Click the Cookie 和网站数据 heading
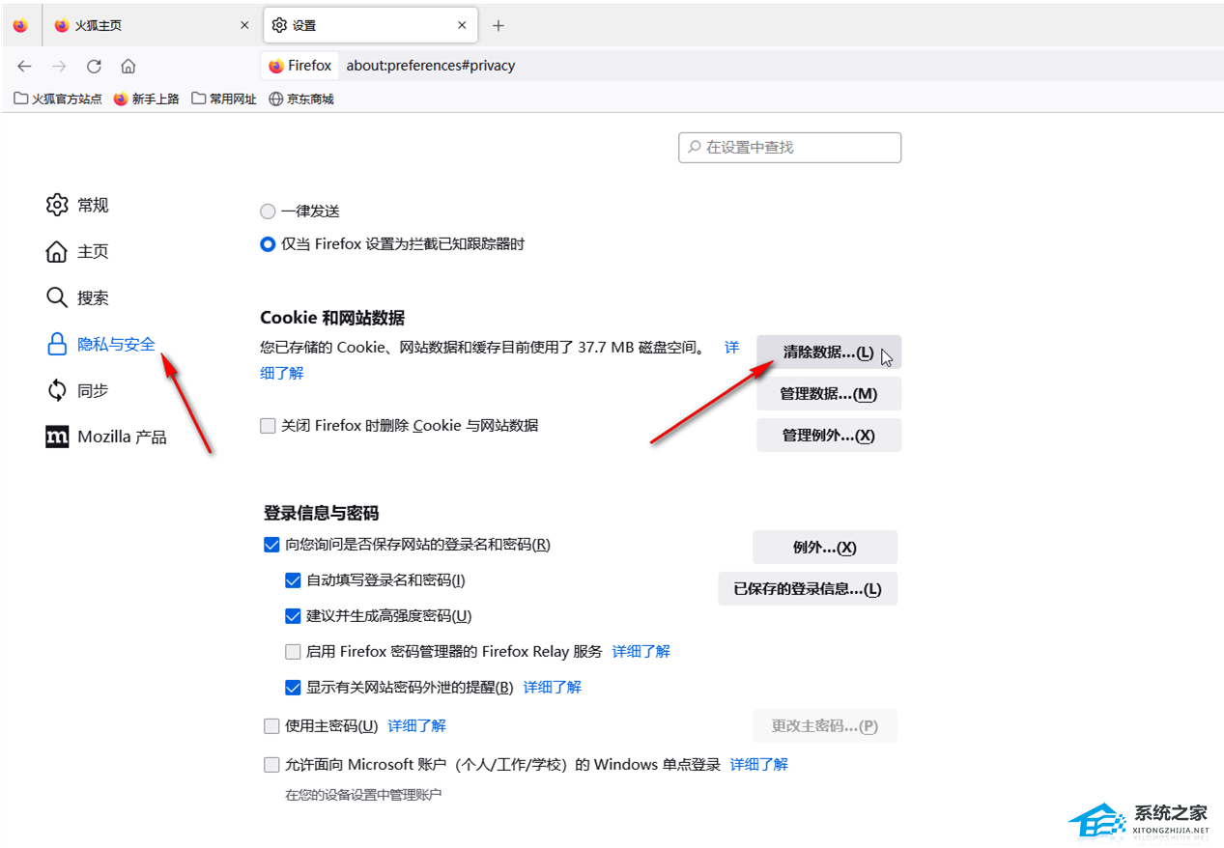This screenshot has height=848, width=1224. click(x=332, y=318)
